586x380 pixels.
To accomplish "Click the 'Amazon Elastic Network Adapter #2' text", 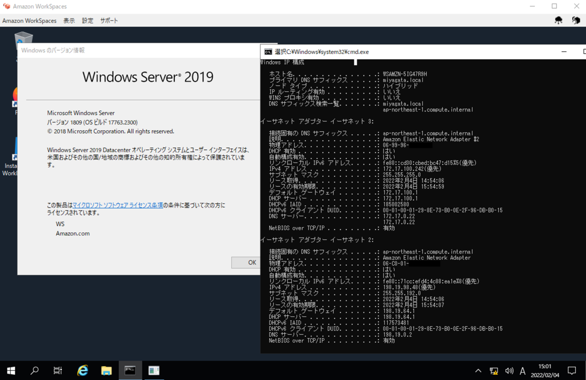I will tap(431, 139).
